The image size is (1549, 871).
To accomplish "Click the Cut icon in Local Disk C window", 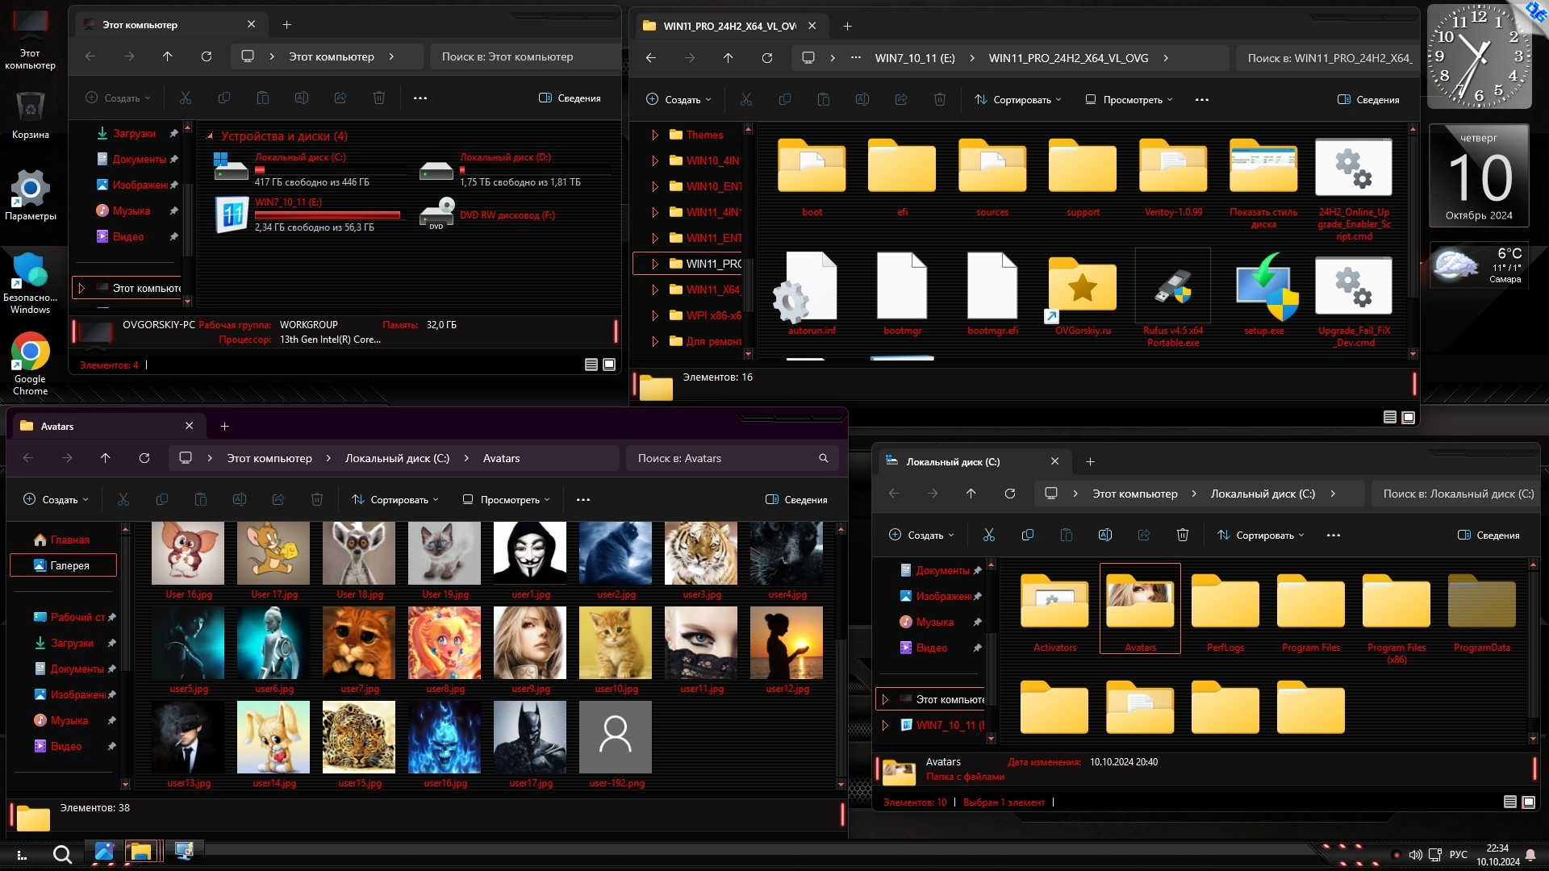I will coord(989,536).
